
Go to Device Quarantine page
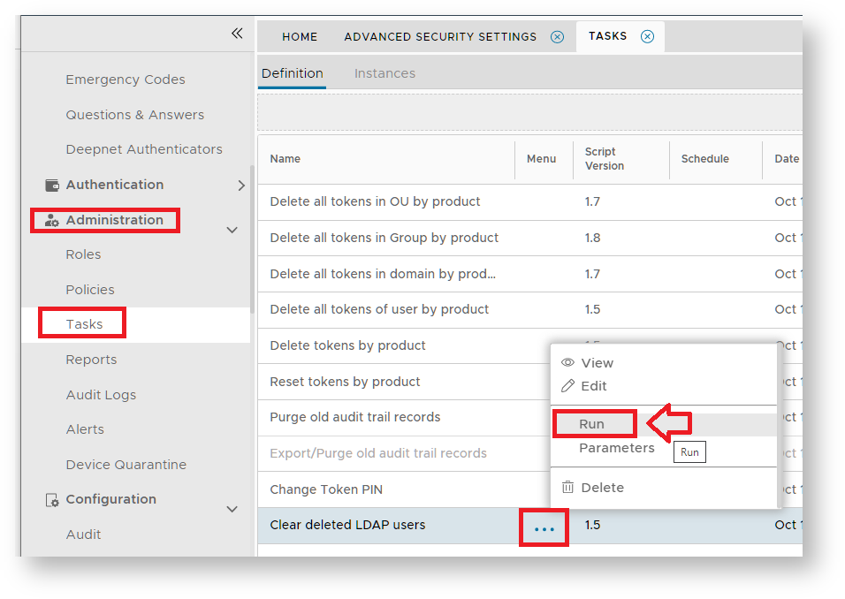(x=126, y=465)
